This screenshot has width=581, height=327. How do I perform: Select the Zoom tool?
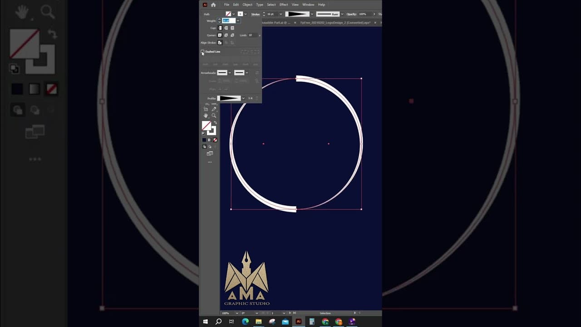(214, 116)
